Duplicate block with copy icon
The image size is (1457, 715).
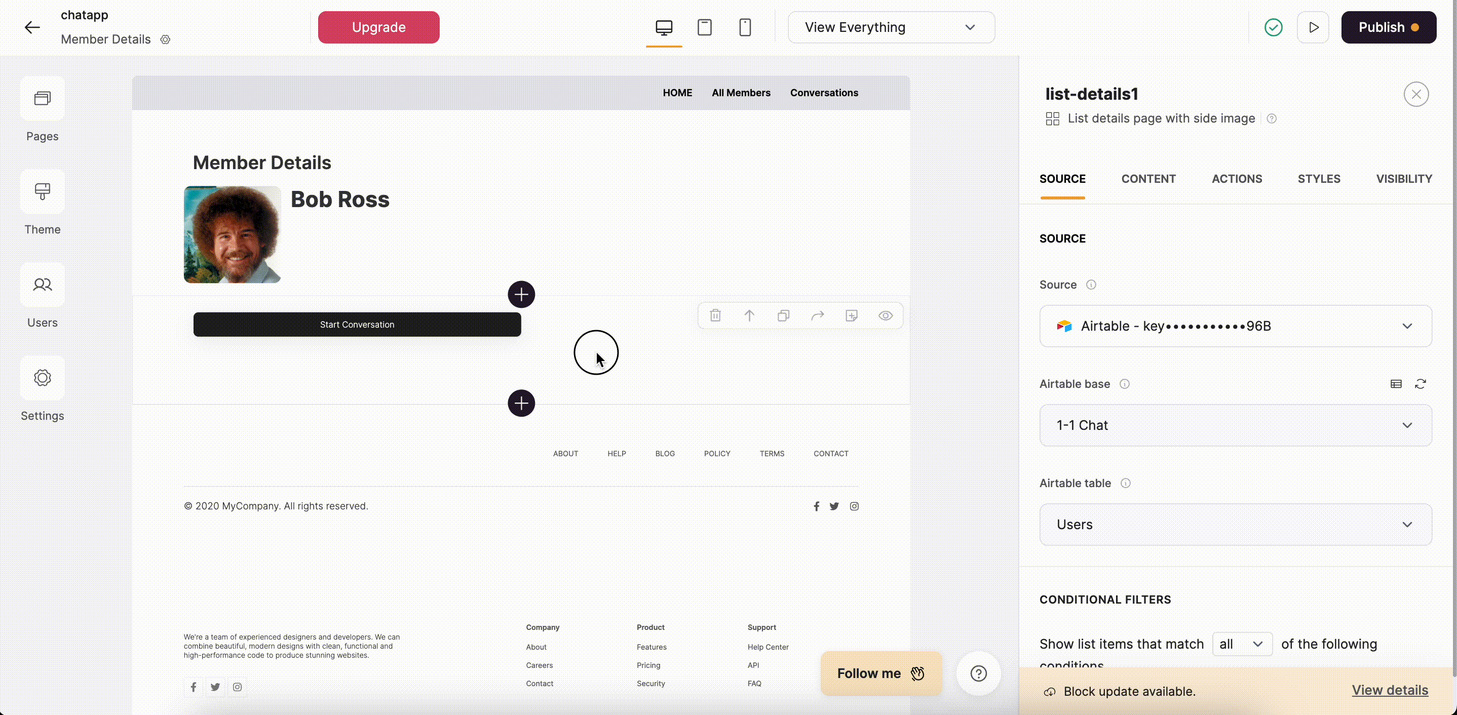click(x=783, y=315)
